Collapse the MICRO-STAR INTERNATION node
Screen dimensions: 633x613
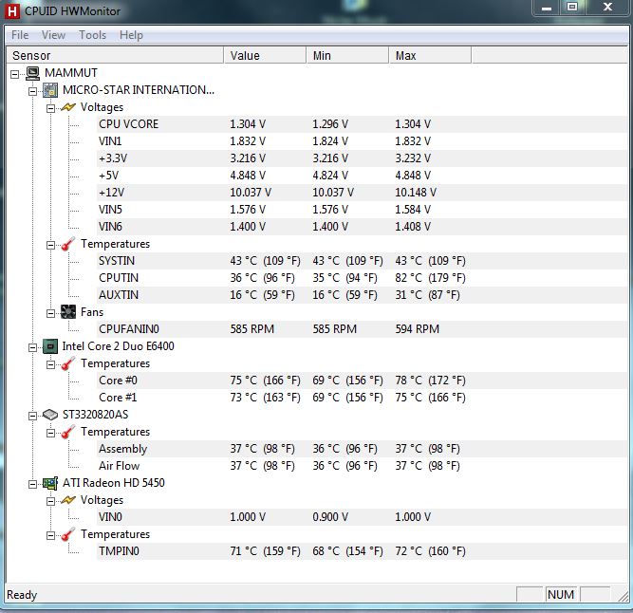[x=32, y=91]
